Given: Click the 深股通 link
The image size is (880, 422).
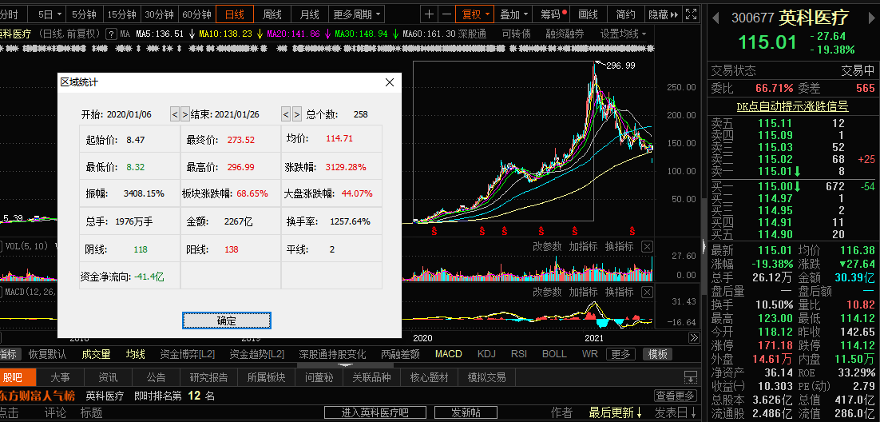Looking at the screenshot, I should pos(472,34).
